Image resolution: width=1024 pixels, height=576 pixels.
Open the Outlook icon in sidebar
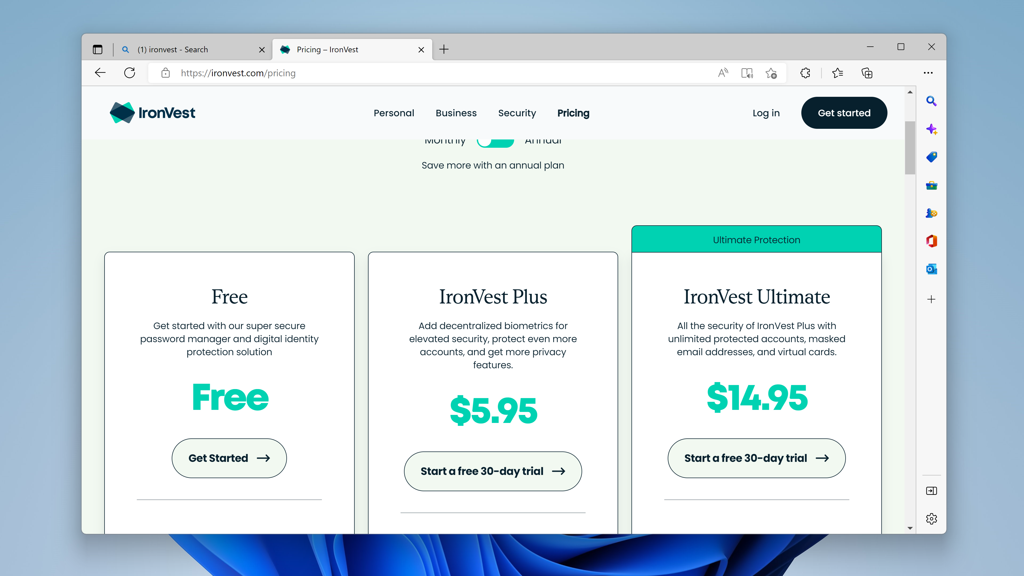click(x=931, y=269)
